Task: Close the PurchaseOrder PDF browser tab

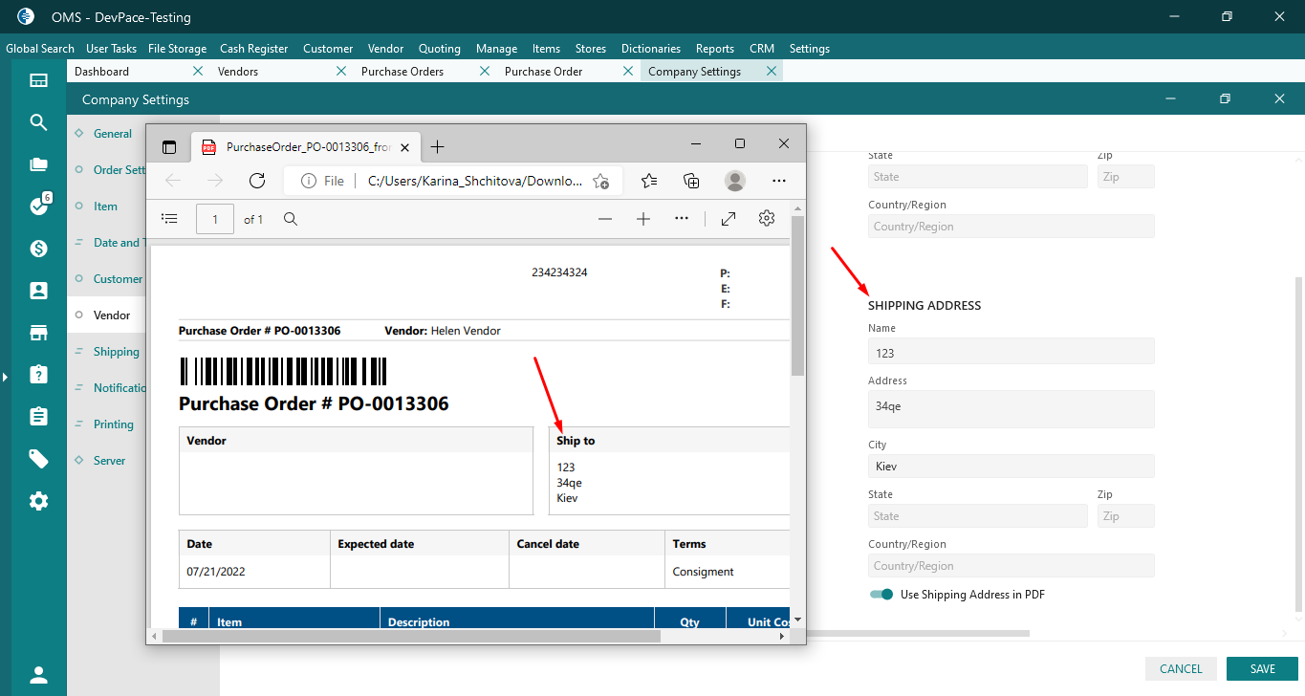Action: point(405,147)
